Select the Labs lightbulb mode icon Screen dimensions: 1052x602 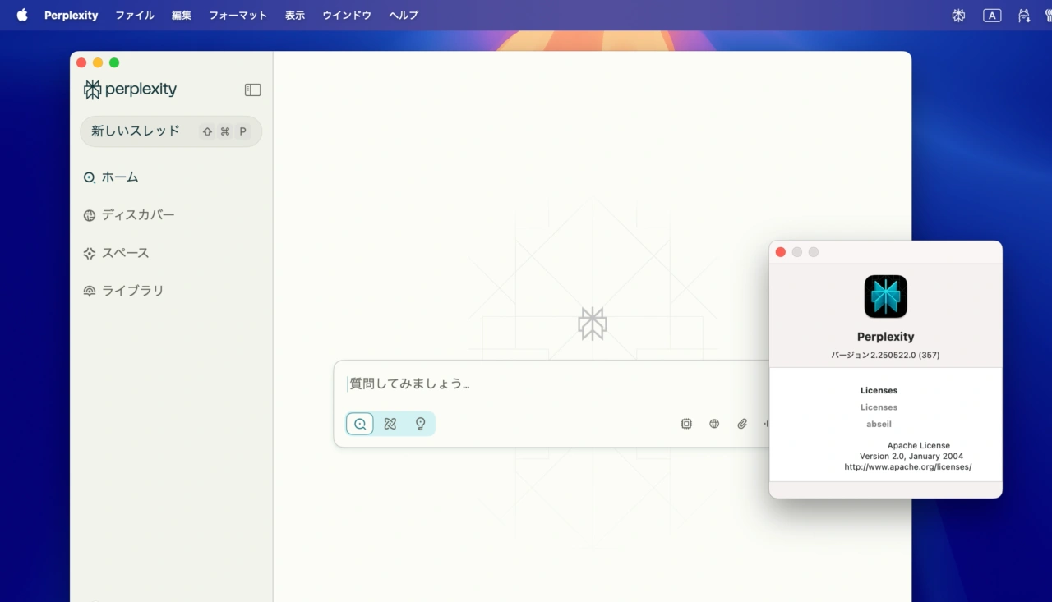click(421, 424)
